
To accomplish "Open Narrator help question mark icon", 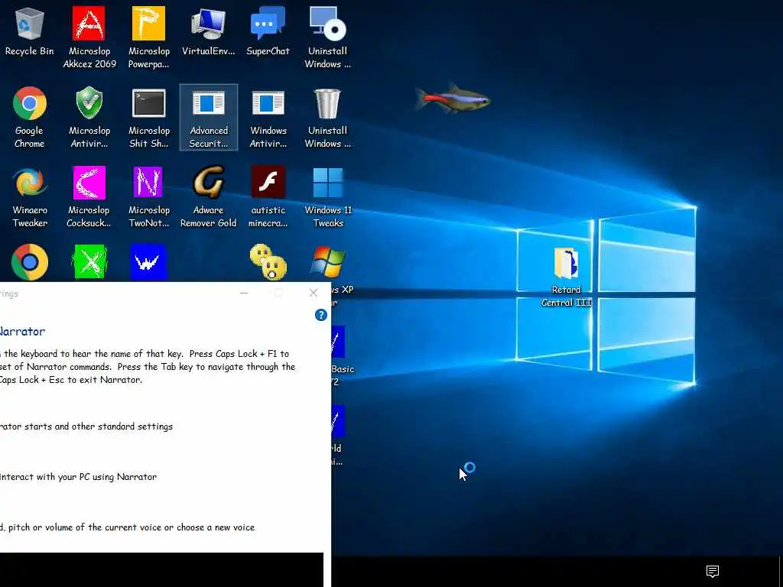I will (320, 315).
